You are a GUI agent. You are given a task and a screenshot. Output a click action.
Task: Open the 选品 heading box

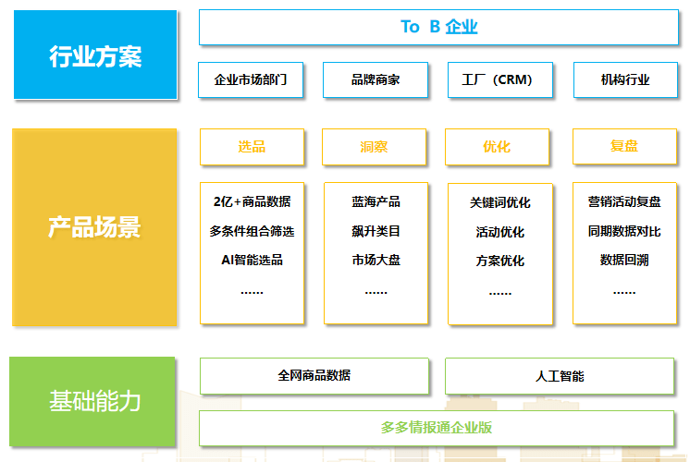(253, 147)
